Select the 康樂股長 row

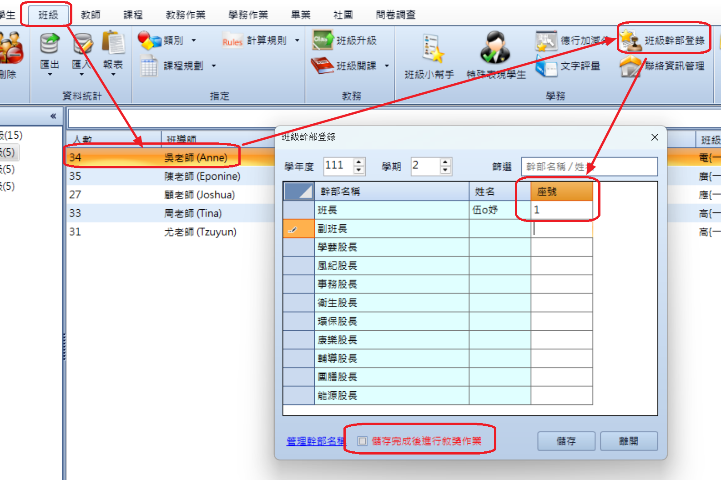(438, 340)
